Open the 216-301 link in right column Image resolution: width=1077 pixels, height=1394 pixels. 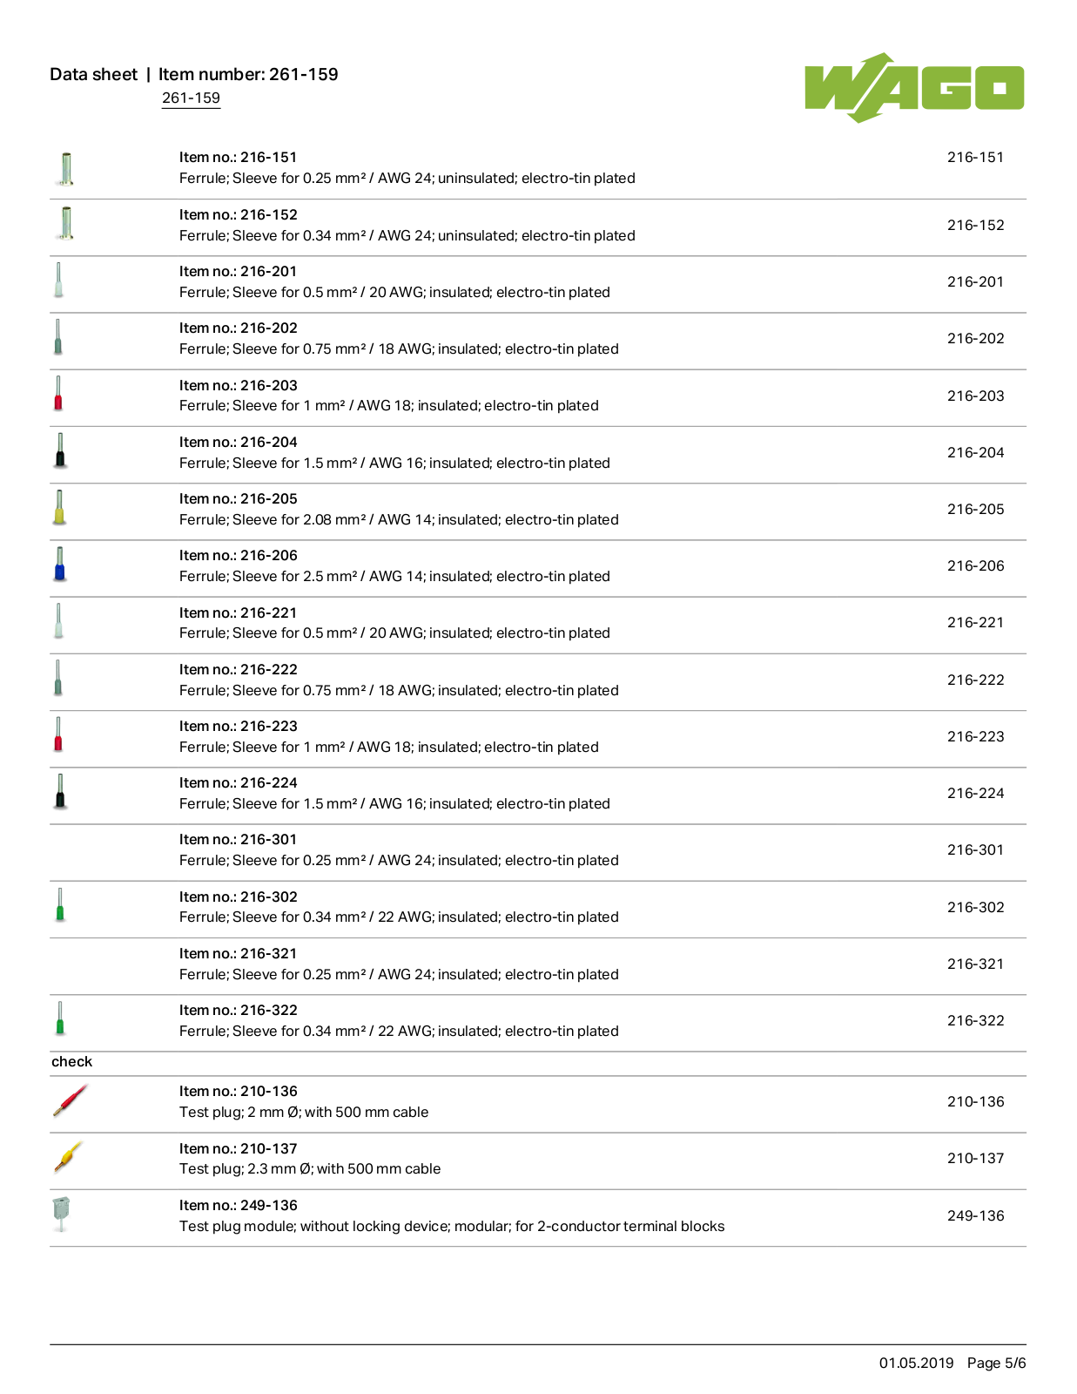975,849
